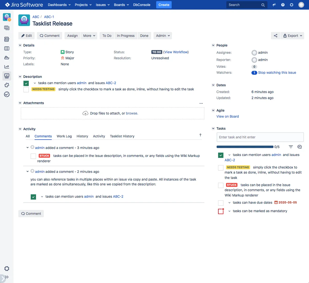Image resolution: width=309 pixels, height=283 pixels.
Task: Collapse the Description section
Action: [x=20, y=77]
